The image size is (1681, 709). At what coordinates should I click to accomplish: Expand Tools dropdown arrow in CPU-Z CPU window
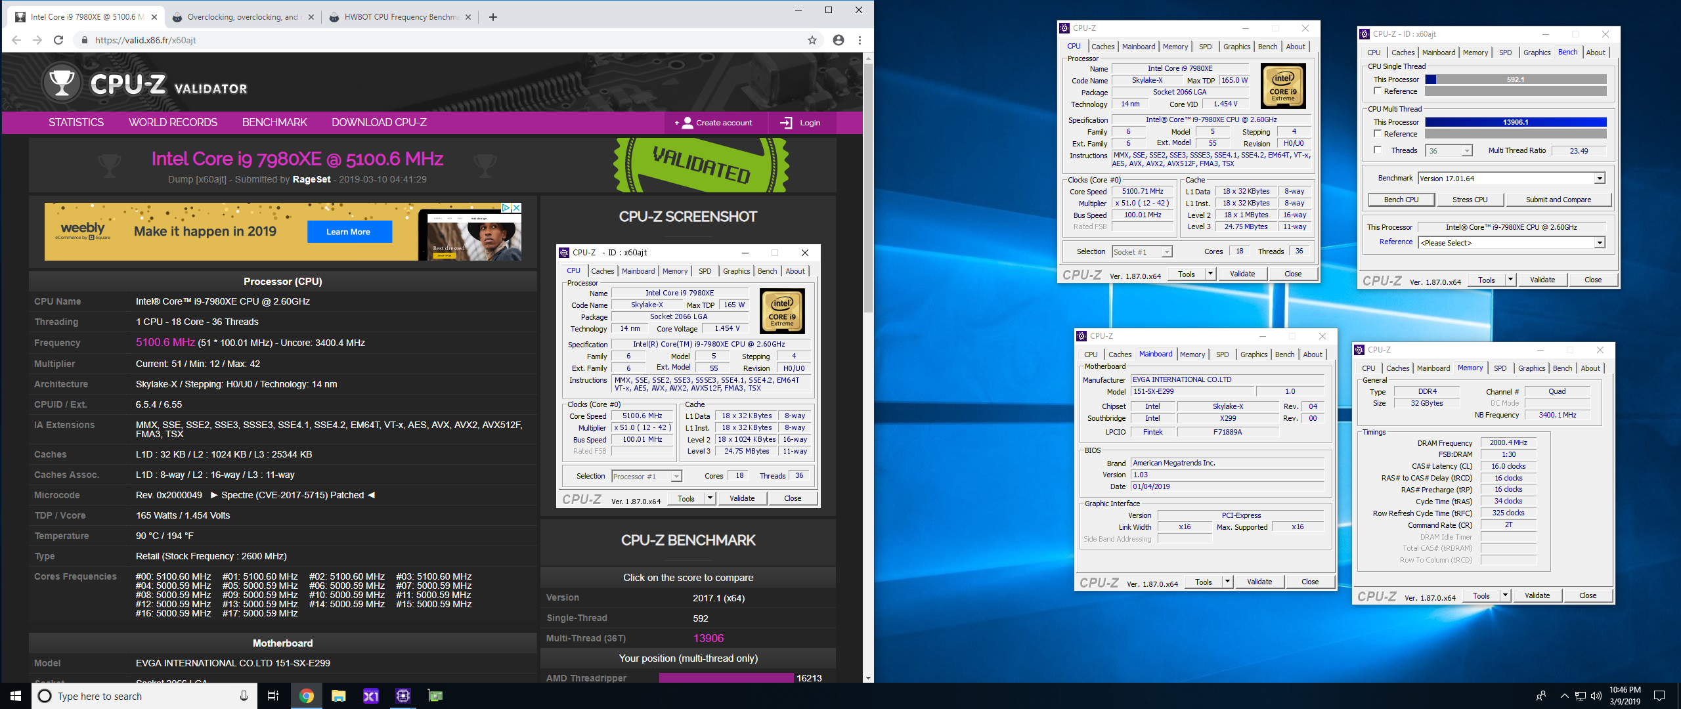click(x=1210, y=274)
